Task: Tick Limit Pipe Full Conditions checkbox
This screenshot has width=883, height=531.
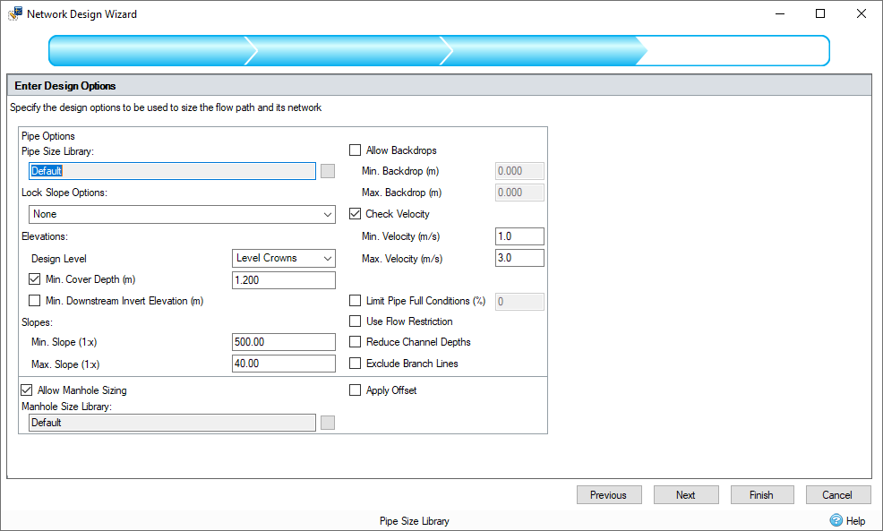Action: (x=355, y=301)
